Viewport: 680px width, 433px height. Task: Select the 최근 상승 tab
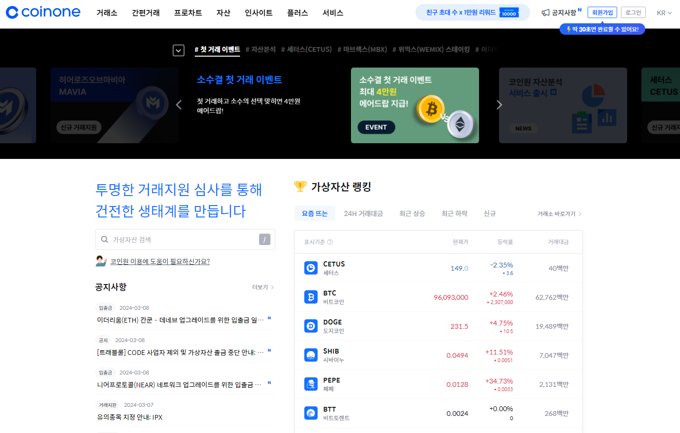point(412,214)
